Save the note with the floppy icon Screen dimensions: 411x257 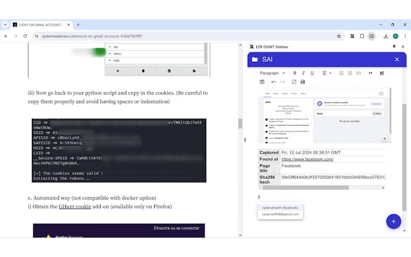(x=303, y=82)
